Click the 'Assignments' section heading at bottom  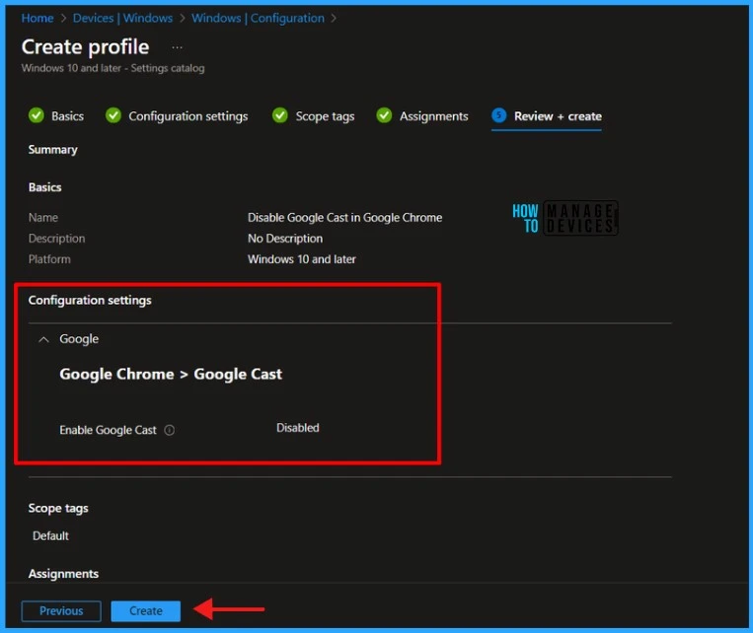coord(63,574)
